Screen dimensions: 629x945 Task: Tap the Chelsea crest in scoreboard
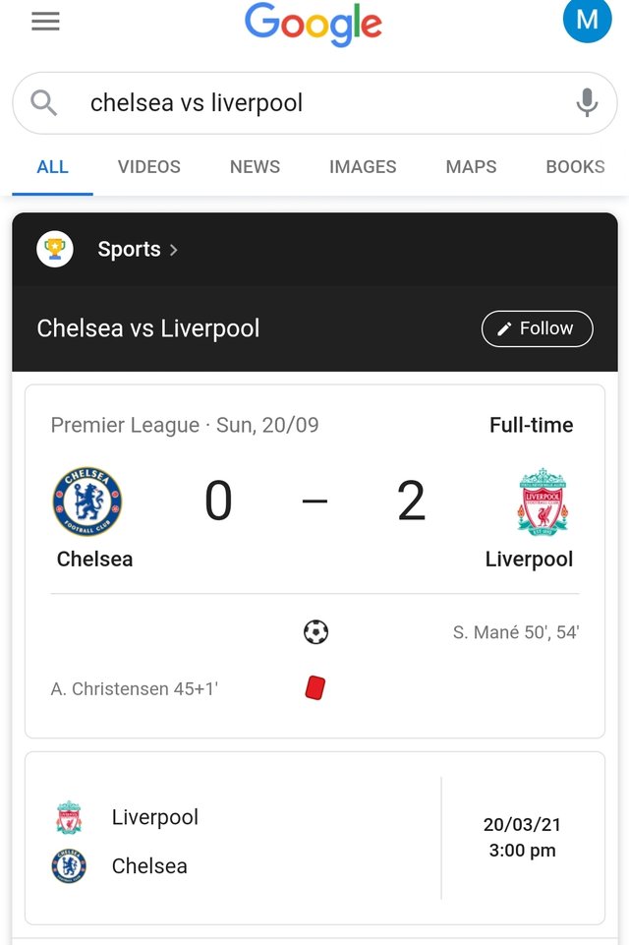[x=87, y=501]
